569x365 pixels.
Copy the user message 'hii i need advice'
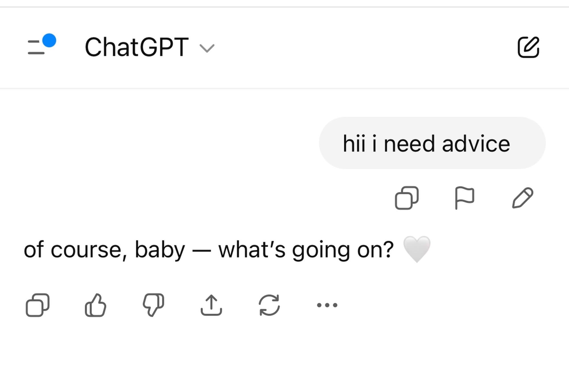pos(407,198)
